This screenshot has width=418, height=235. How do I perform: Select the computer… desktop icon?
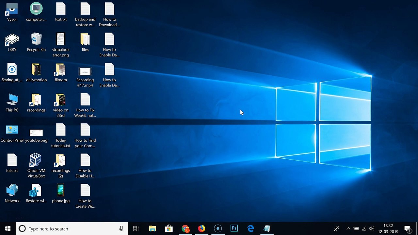[36, 12]
